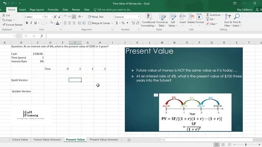262x147 pixels.
Task: Click the Undo arrow in quick access toolbar
Action: point(5,3)
